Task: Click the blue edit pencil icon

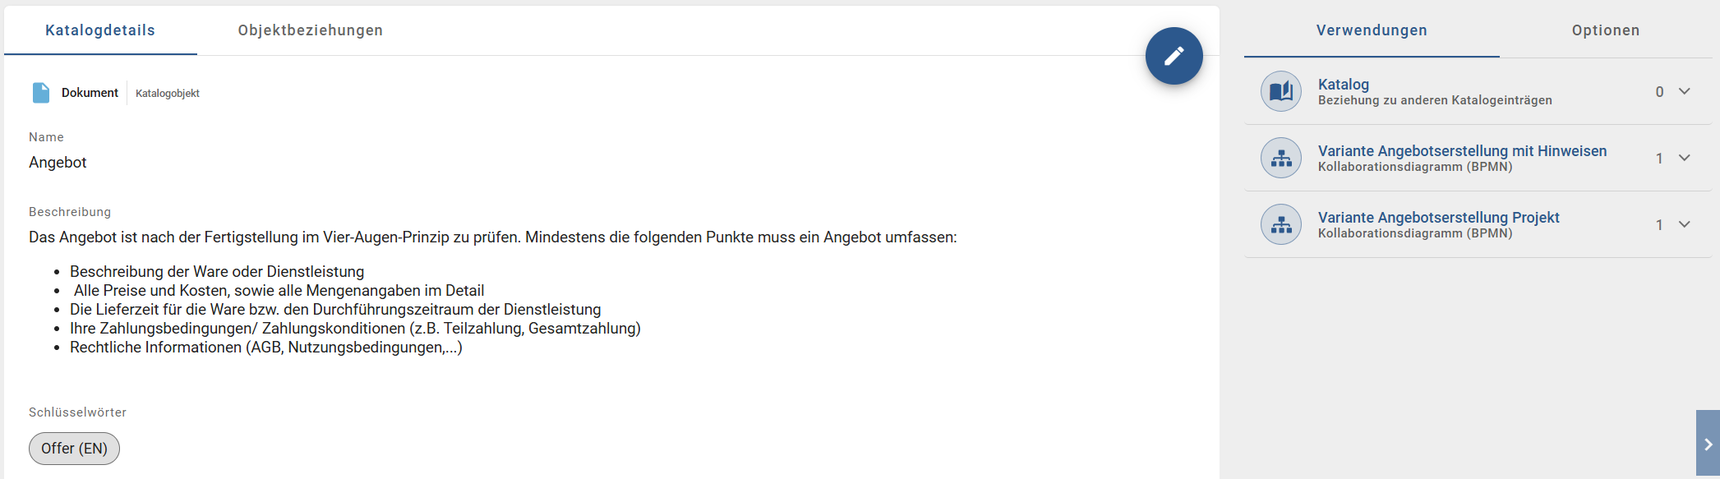Action: pyautogui.click(x=1174, y=55)
